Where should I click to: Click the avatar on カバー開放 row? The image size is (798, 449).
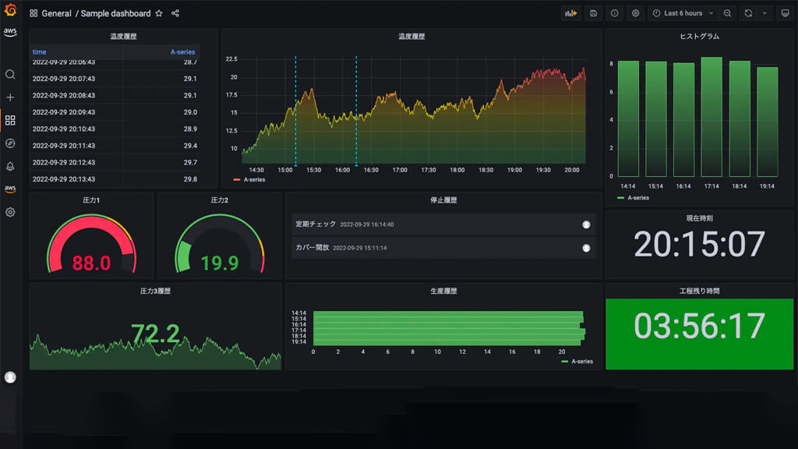[x=586, y=248]
